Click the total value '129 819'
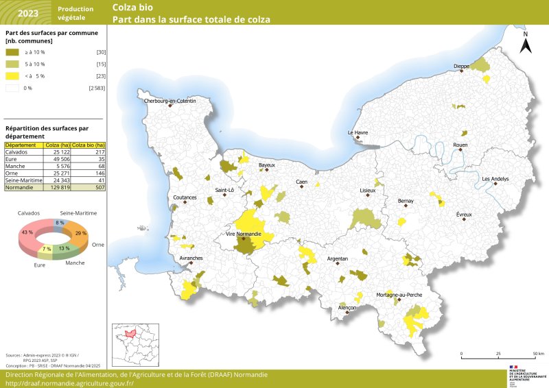This screenshot has height=388, width=549. (x=60, y=187)
